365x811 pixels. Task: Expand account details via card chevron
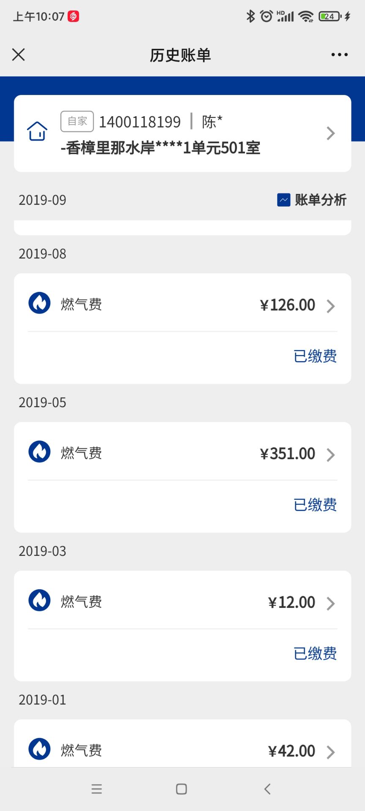tap(331, 133)
